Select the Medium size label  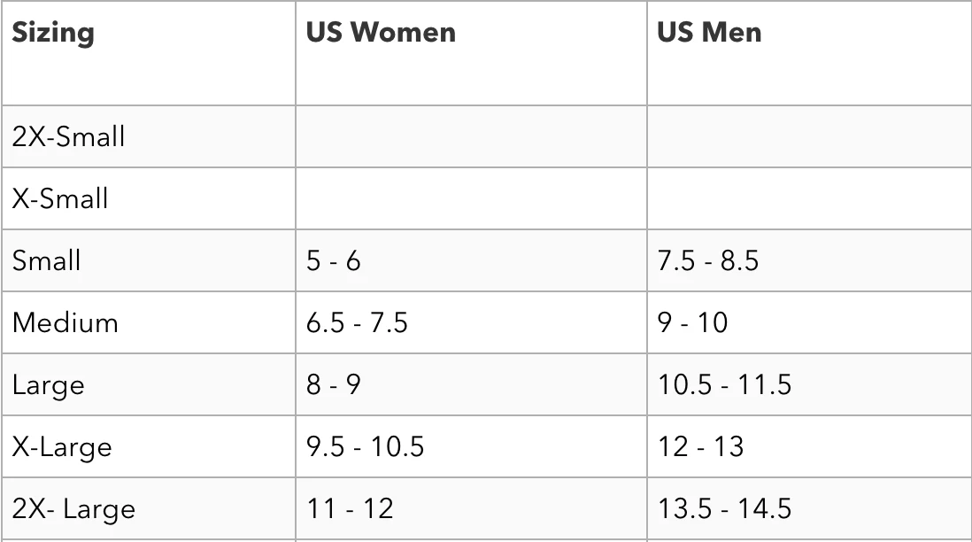click(x=66, y=322)
